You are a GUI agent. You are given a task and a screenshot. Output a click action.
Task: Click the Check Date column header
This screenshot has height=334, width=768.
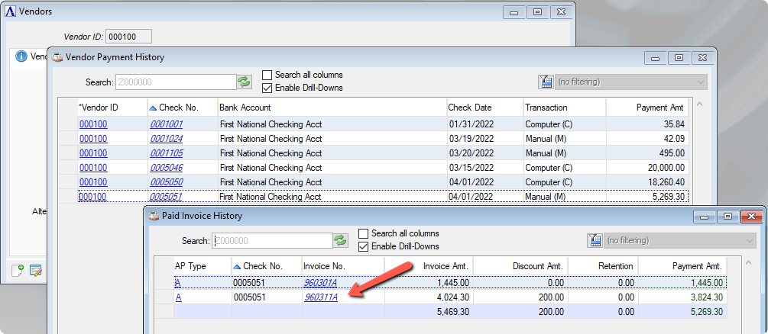point(485,108)
